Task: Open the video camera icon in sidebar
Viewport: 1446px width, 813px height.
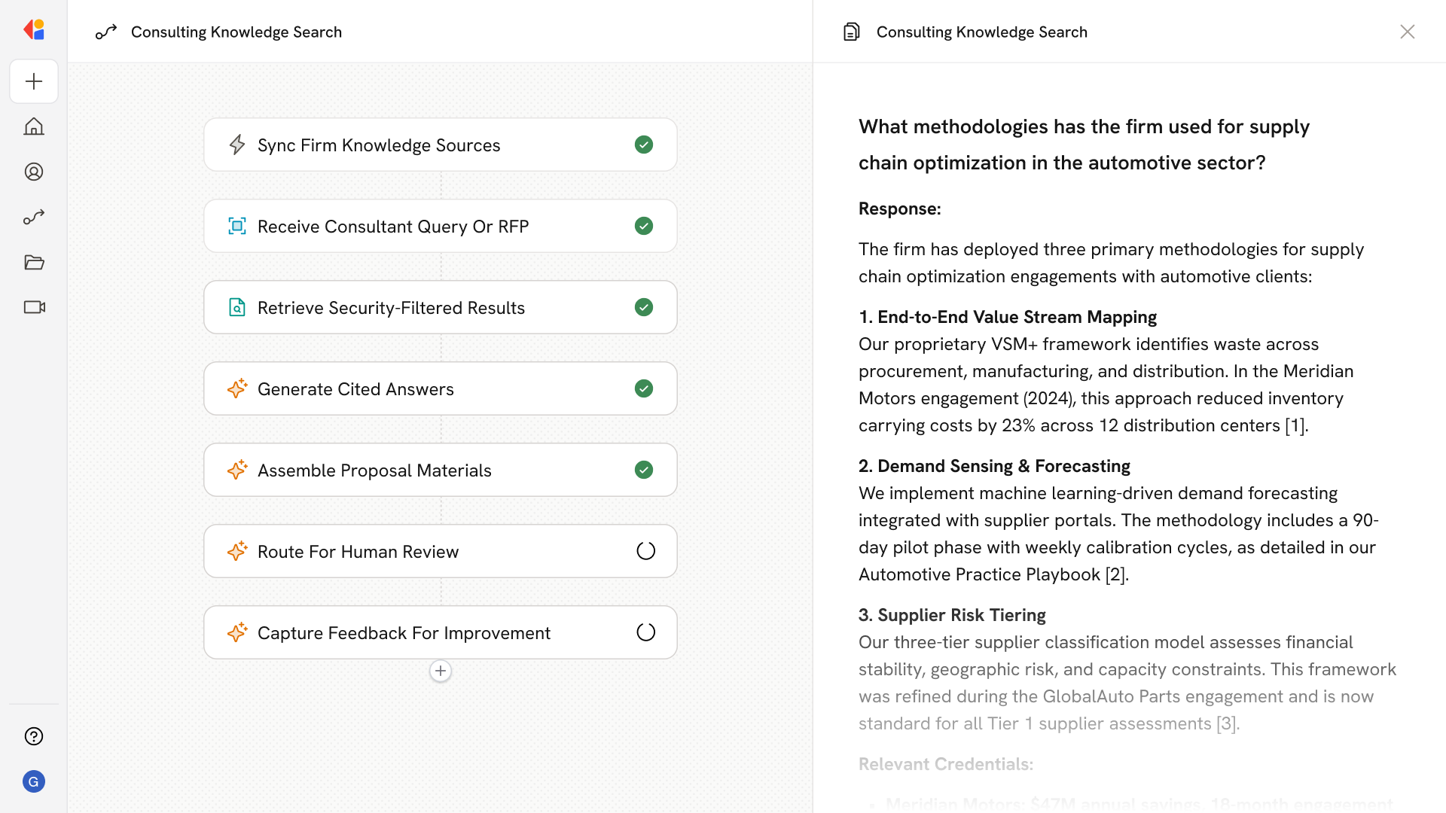Action: [x=34, y=307]
